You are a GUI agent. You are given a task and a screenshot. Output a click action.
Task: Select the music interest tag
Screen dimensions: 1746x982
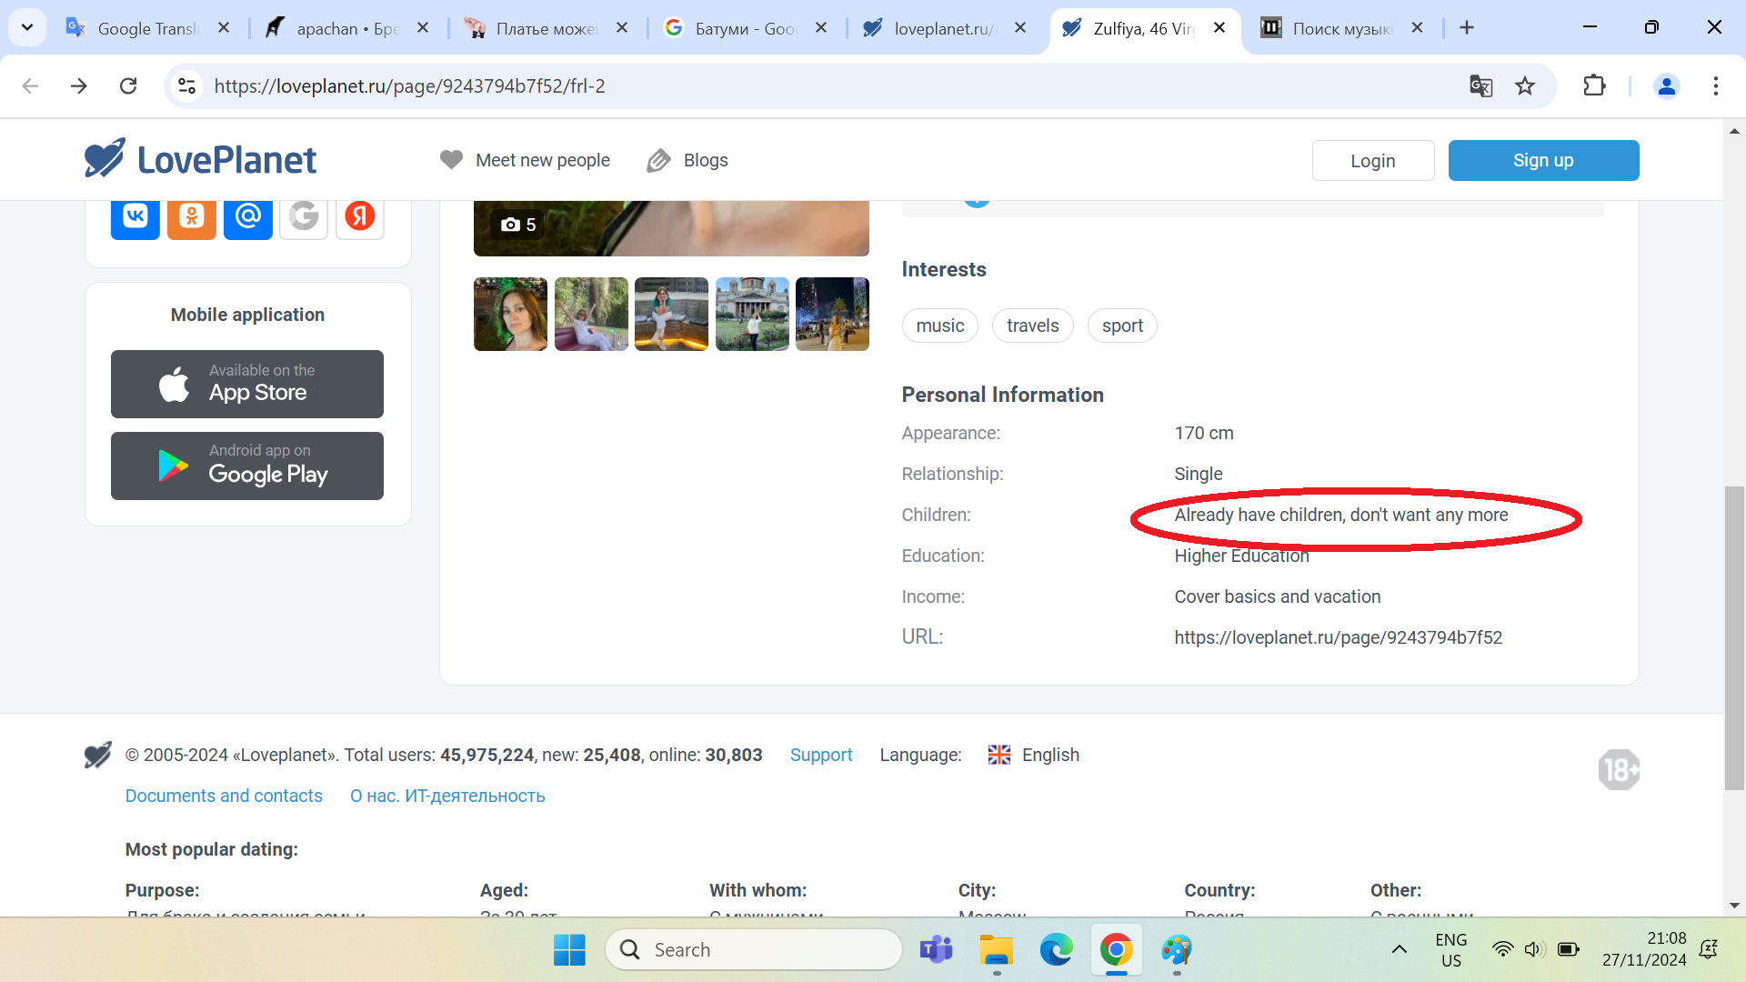(x=939, y=326)
